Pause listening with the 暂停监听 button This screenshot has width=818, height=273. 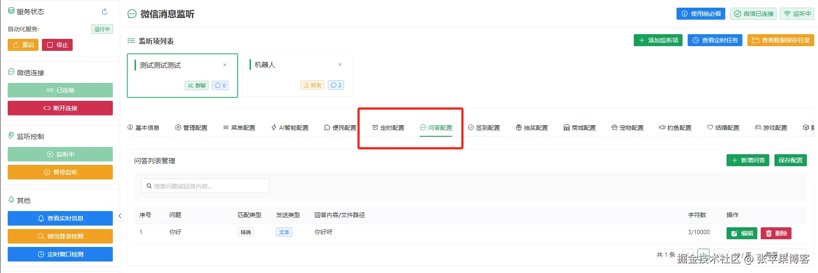tap(60, 172)
